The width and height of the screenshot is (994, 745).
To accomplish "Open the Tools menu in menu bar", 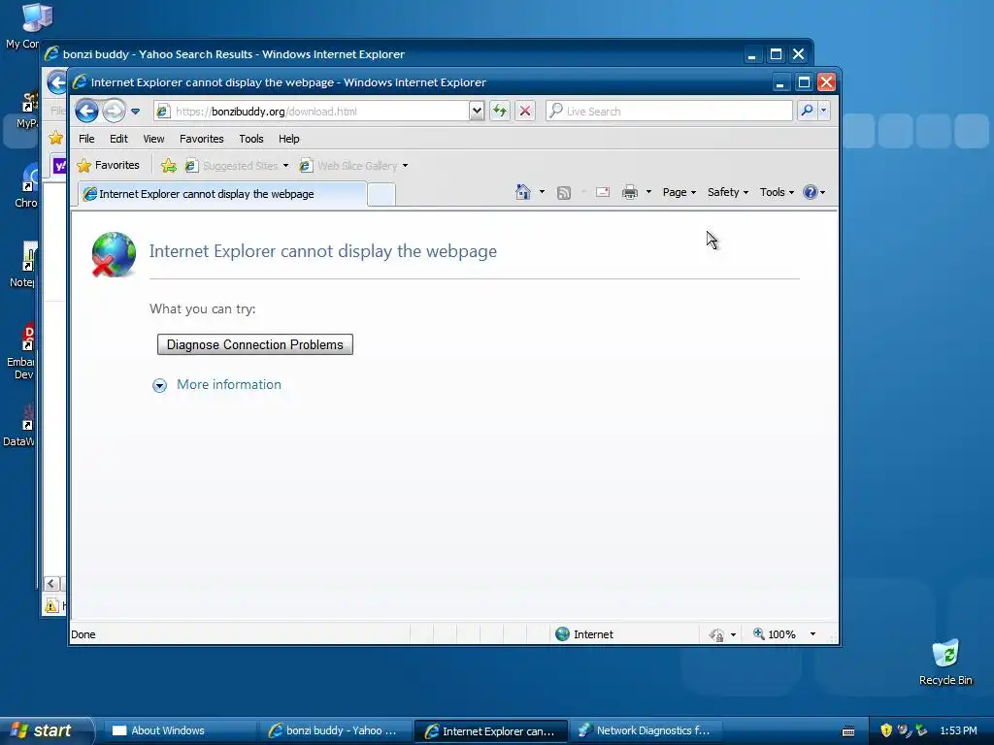I will (x=251, y=139).
